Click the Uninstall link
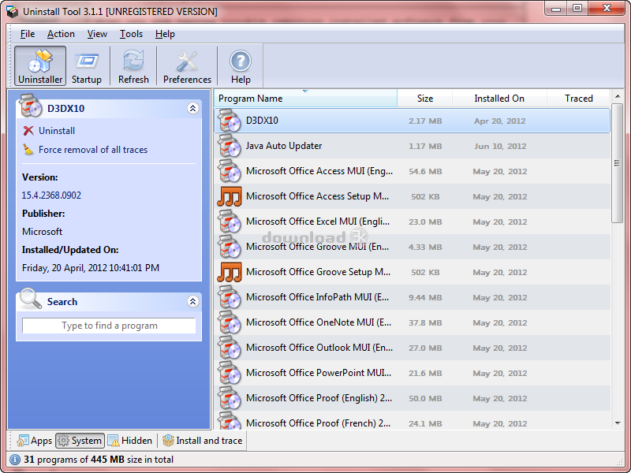The width and height of the screenshot is (631, 473). pyautogui.click(x=57, y=131)
